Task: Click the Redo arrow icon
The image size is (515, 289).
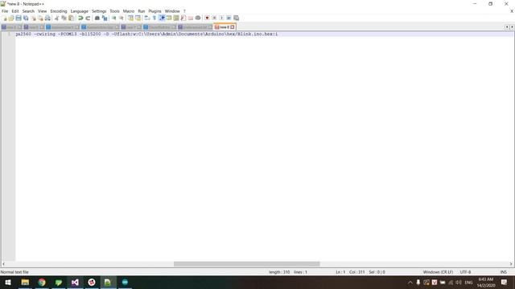Action: (x=88, y=18)
